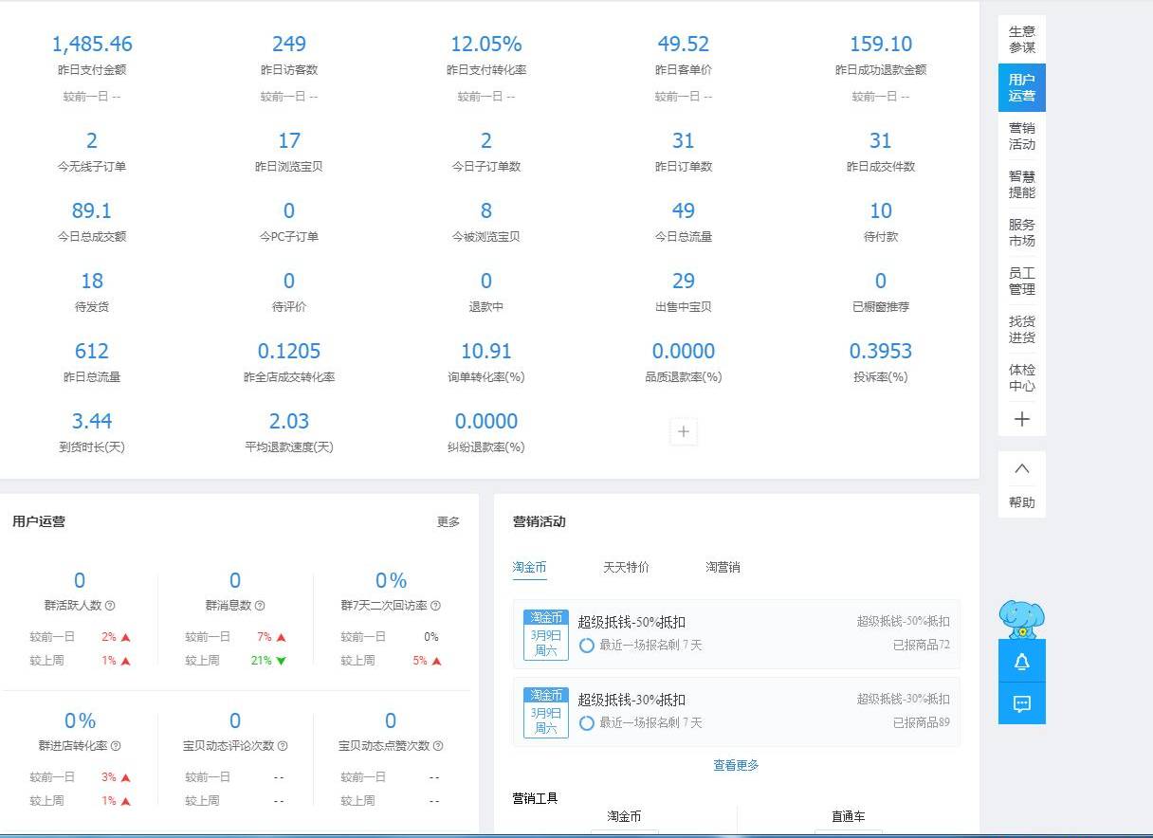Click the 昨日总流量 metric

coord(92,362)
